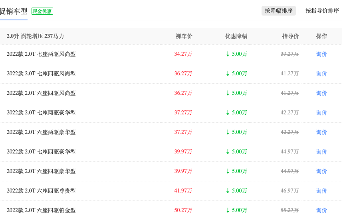Viewport: 345px width, 220px height.
Task: Open the 2022款 2.0T 七座两驱风尚型 model
Action: tap(41, 54)
